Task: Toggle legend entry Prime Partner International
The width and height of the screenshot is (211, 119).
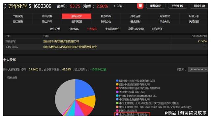Action: click(x=136, y=96)
